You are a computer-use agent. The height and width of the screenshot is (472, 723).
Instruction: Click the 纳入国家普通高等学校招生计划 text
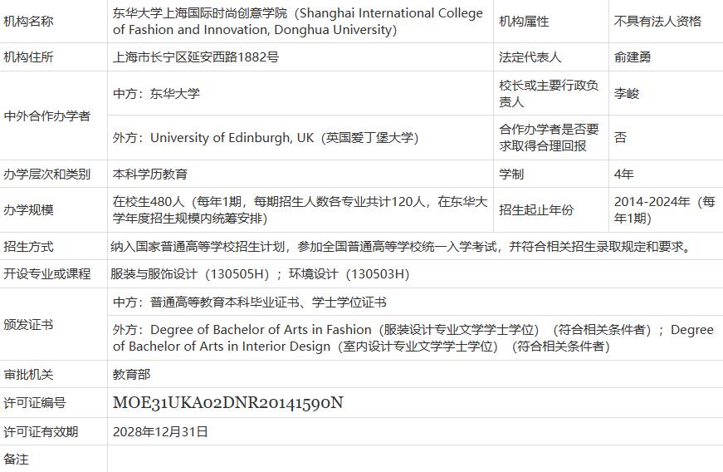[402, 247]
